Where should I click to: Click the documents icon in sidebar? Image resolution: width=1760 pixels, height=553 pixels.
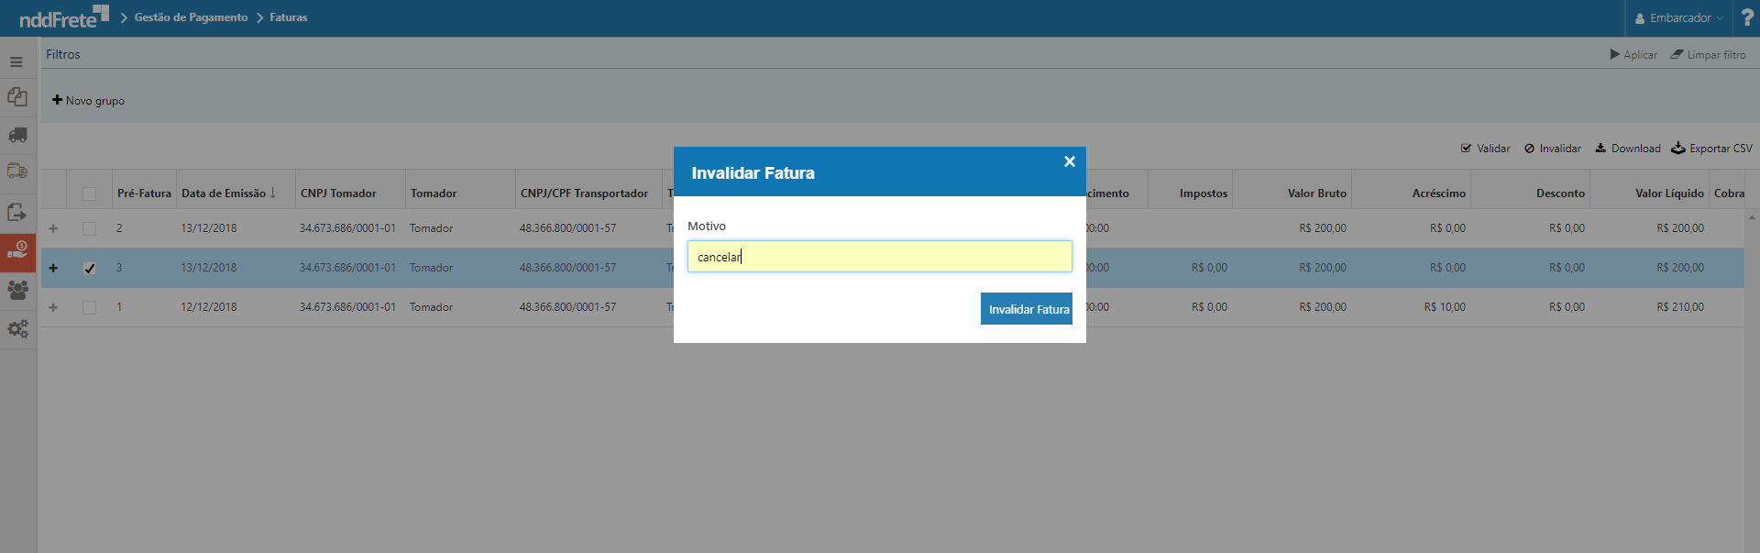(x=17, y=96)
